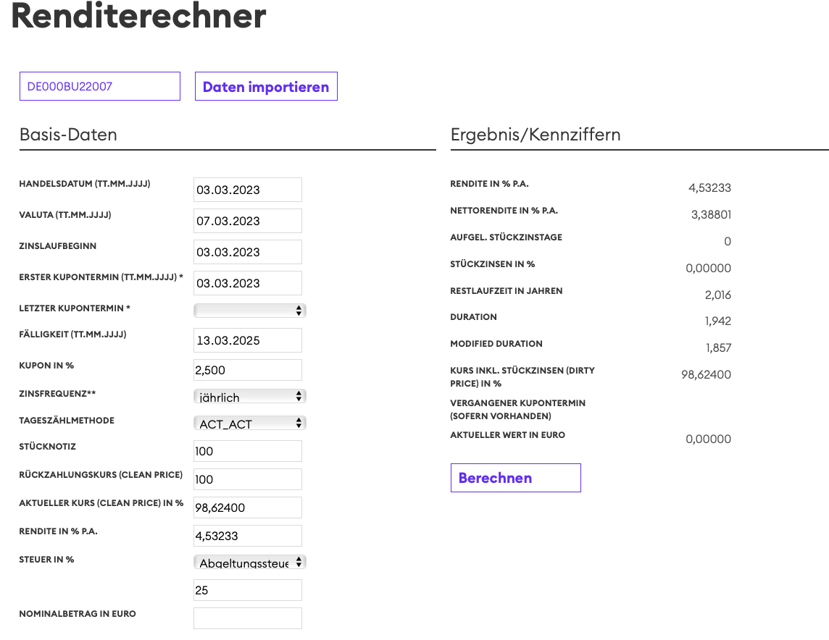Screen dimensions: 829x640
Task: Focus the Stücknotiz input field
Action: point(247,451)
